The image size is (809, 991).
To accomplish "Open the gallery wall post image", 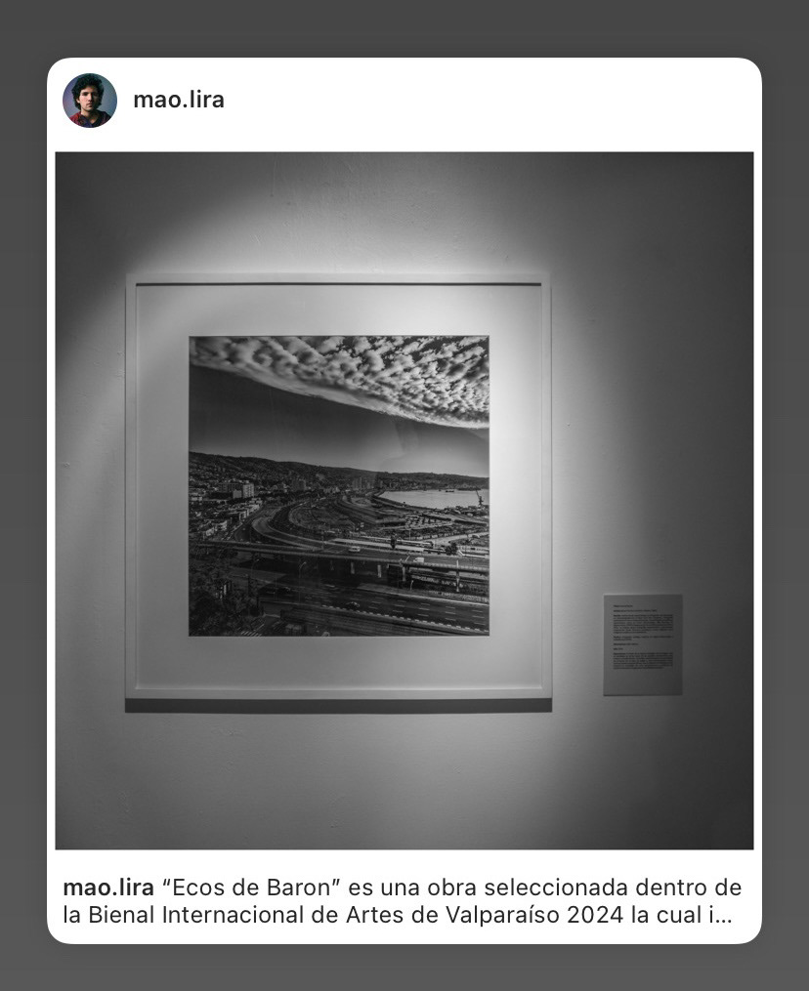I will [x=404, y=501].
